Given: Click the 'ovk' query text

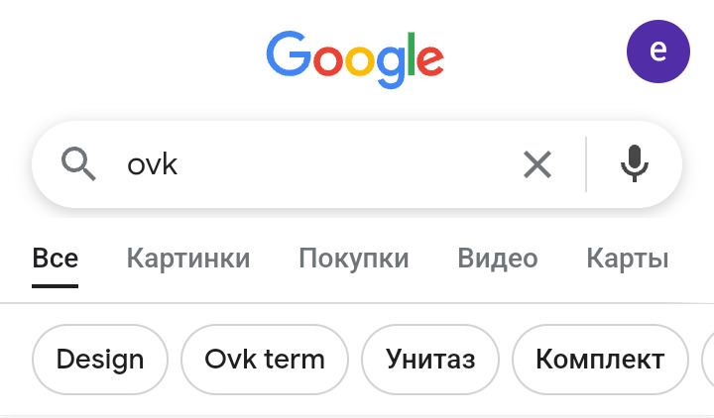Looking at the screenshot, I should pos(152,164).
